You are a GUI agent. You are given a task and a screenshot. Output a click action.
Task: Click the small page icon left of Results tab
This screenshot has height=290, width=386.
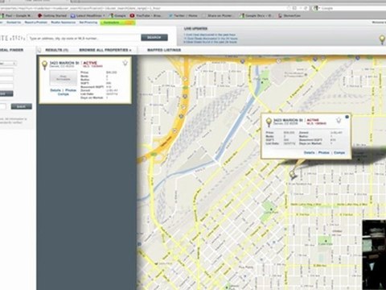coord(39,50)
